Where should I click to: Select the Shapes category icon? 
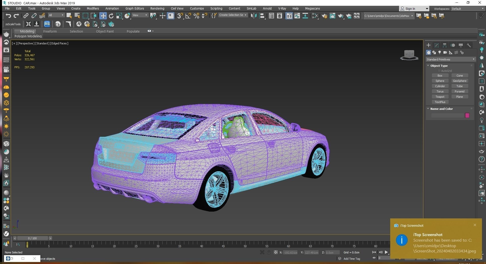tap(434, 52)
